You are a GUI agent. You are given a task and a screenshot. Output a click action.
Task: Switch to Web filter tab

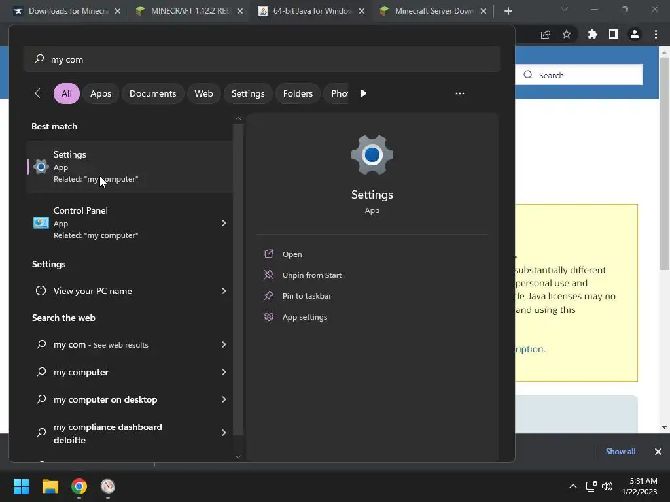tap(203, 93)
